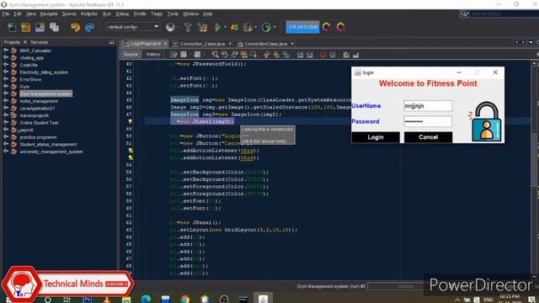Expand the BMR_Calculator project node
Screen dimensions: 539x303
click(6, 50)
